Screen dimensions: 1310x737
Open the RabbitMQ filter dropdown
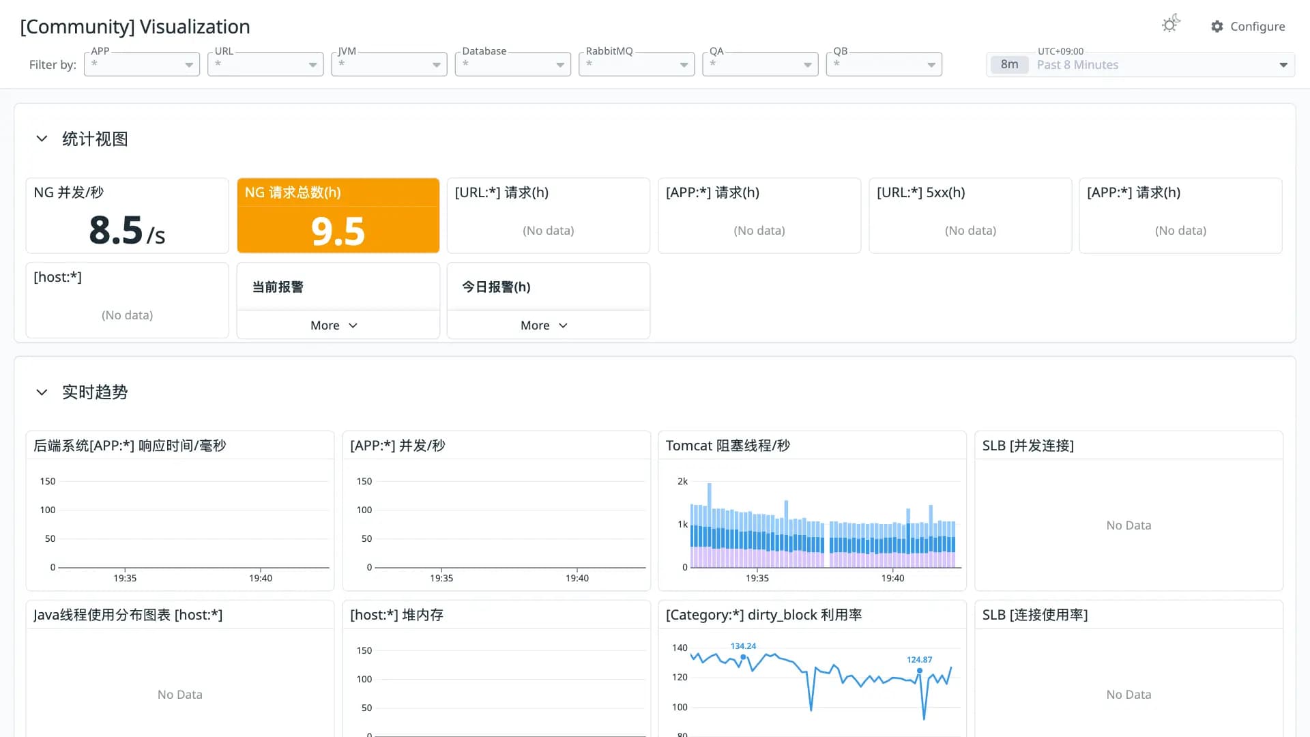(x=637, y=64)
